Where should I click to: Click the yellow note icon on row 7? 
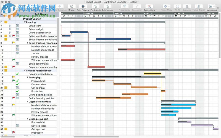click(x=6, y=39)
